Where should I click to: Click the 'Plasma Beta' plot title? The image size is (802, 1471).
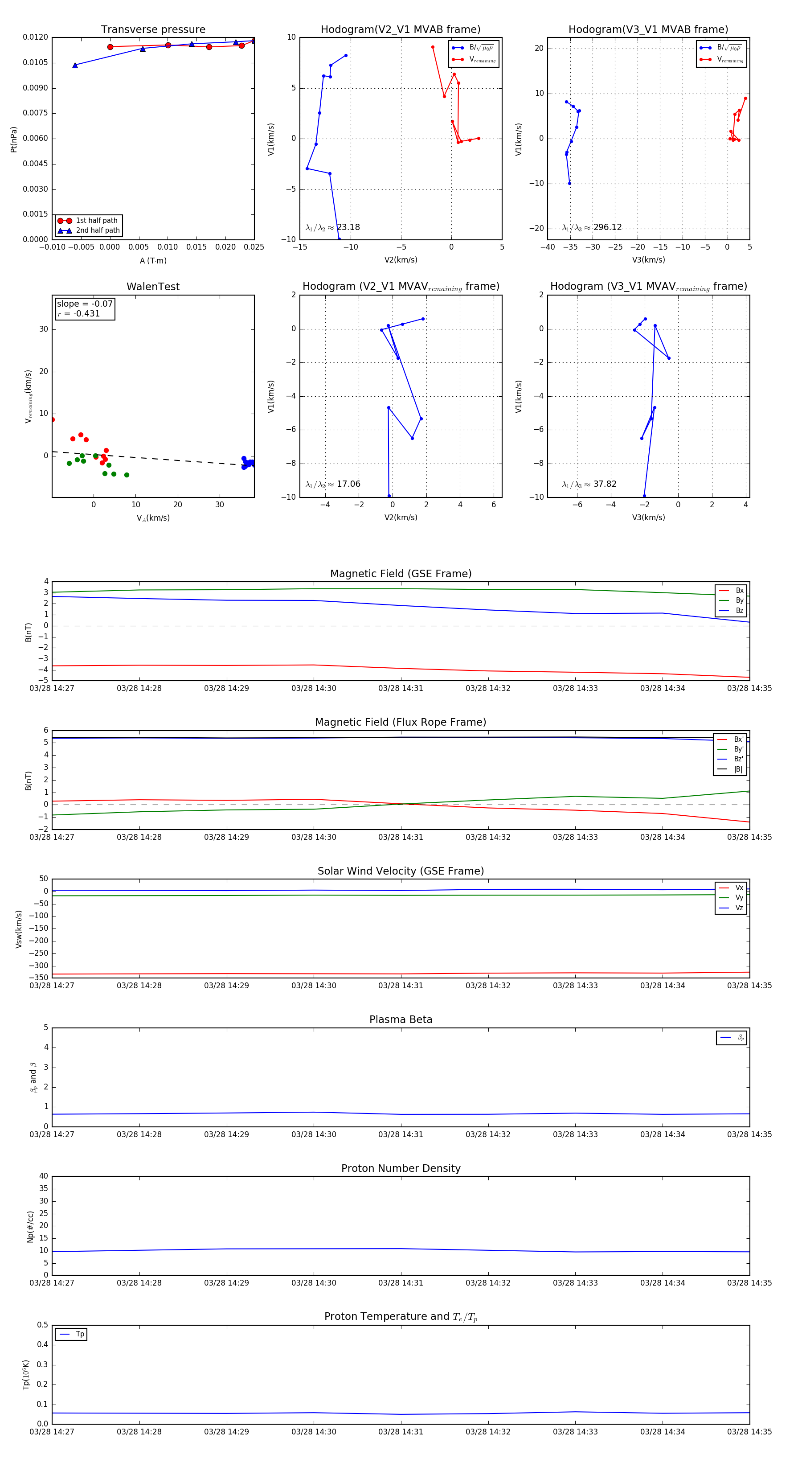pyautogui.click(x=401, y=1020)
